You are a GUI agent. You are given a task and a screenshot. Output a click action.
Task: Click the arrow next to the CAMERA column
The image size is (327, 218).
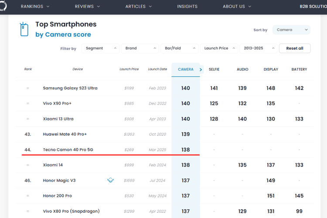tap(201, 69)
